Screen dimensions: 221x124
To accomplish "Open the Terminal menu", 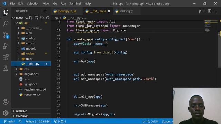I will point(75,4).
